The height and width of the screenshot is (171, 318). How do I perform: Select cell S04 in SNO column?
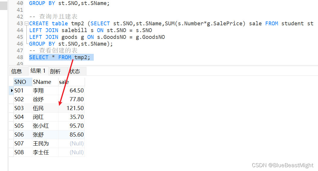tap(23, 117)
